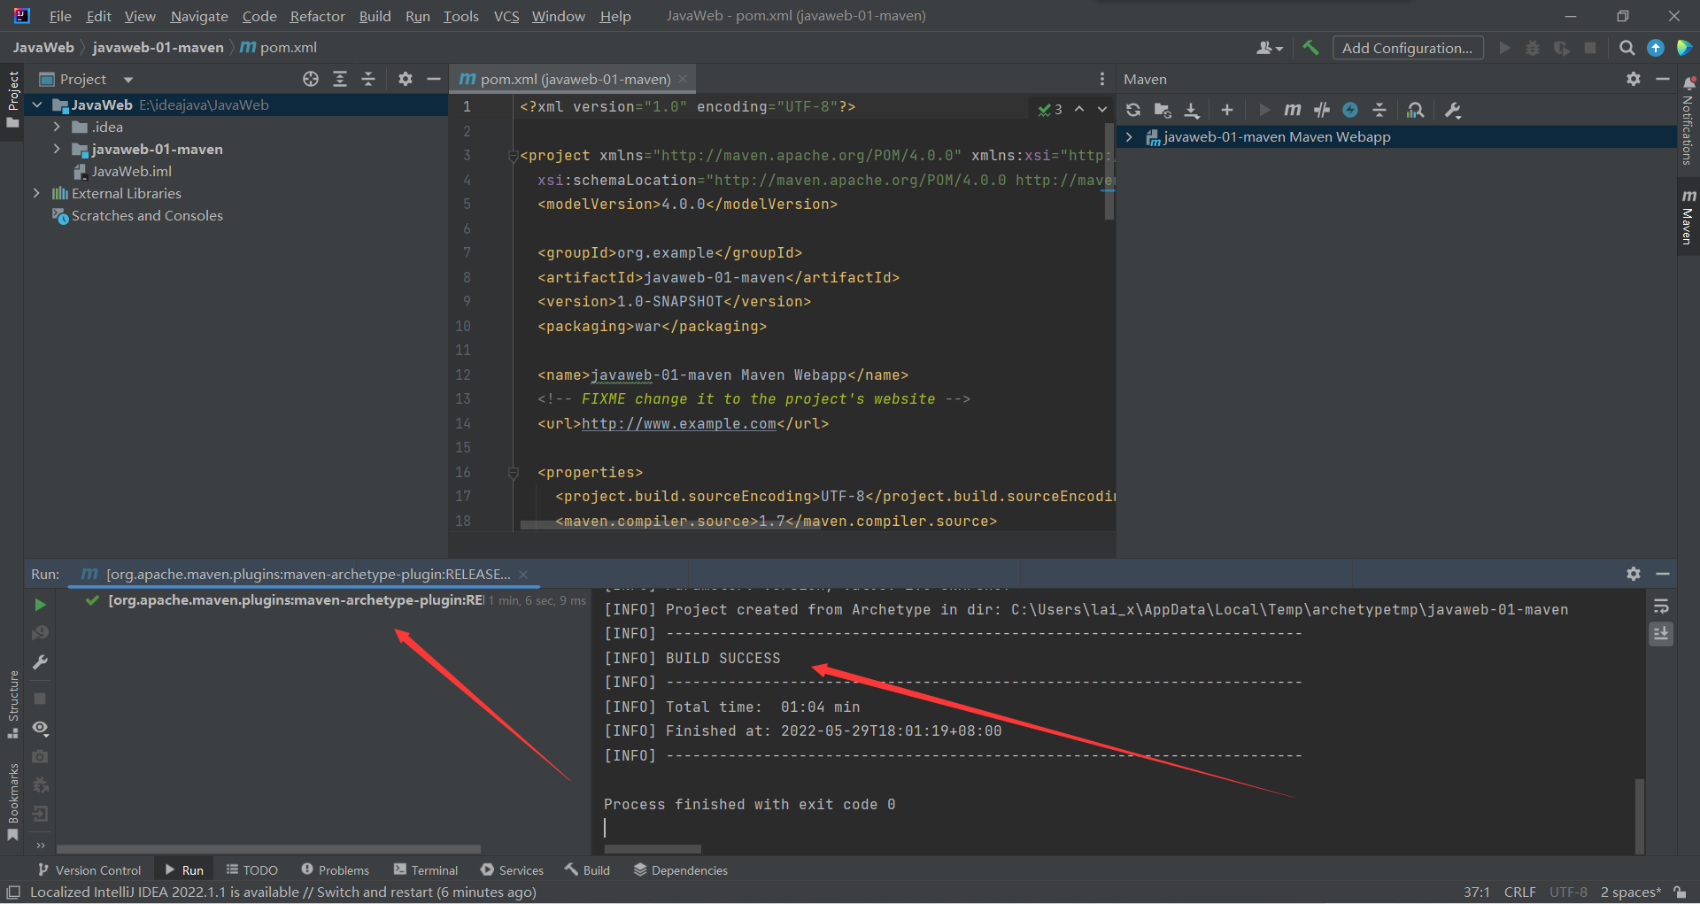Toggle the Maven side tool window stripe
1700x904 pixels.
click(1688, 218)
